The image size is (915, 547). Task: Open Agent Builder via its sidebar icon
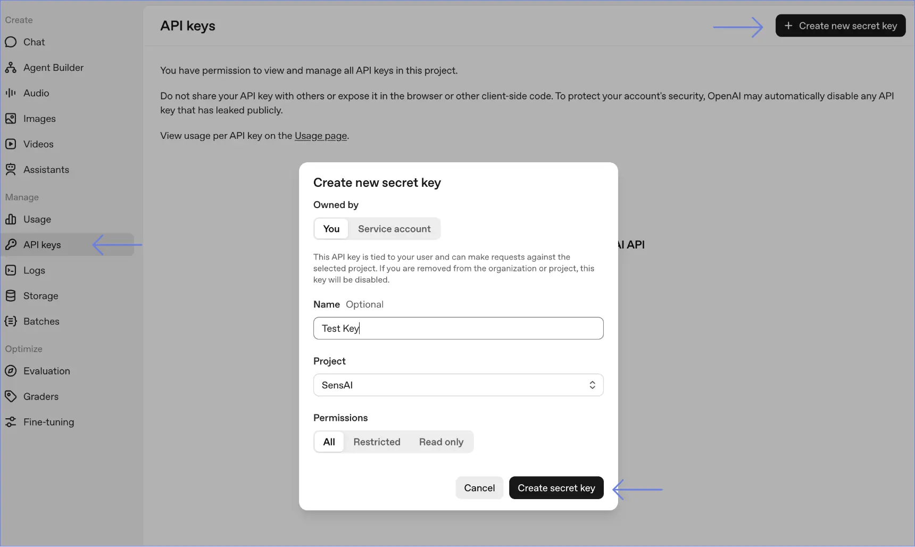pyautogui.click(x=11, y=68)
